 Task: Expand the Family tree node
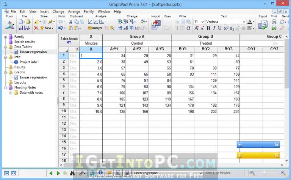click(6, 37)
